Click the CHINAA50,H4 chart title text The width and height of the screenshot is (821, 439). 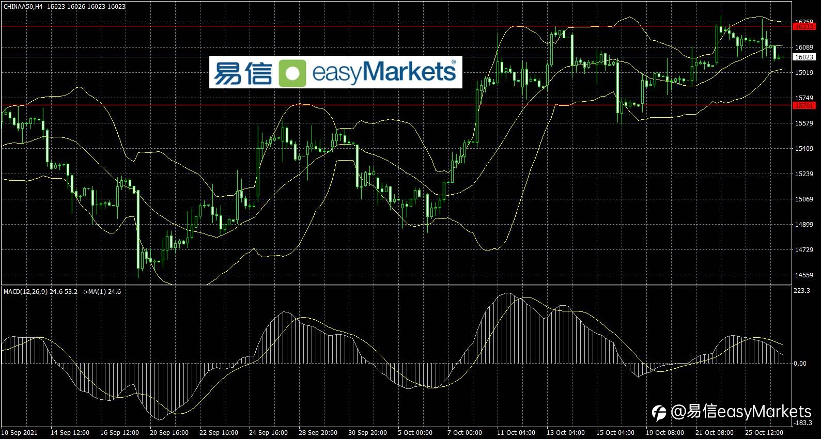pos(23,7)
